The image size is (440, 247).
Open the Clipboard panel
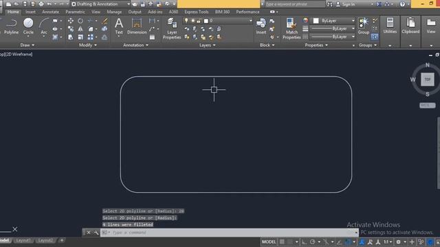(x=410, y=25)
